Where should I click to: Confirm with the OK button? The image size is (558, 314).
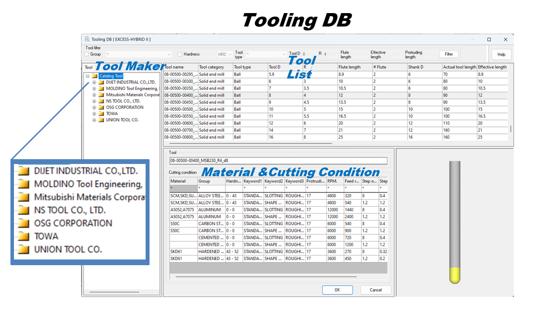tap(337, 290)
